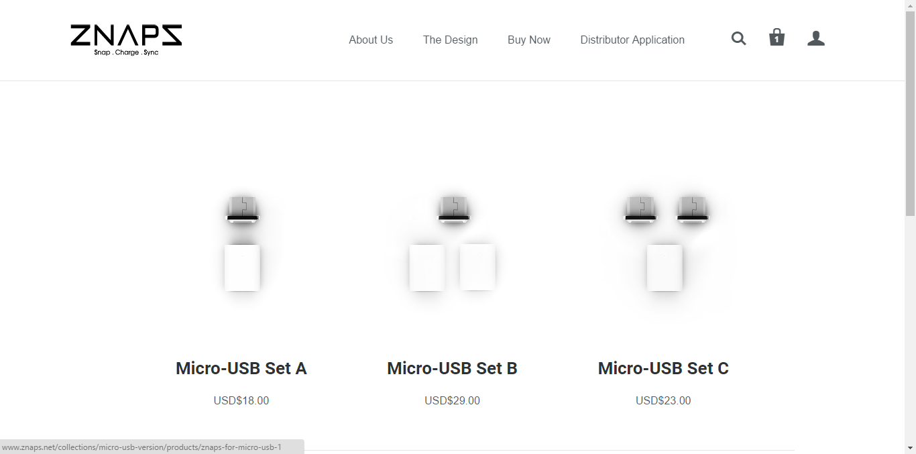Screen dimensions: 916x454
Task: Click the USD$23.00 price
Action: (663, 401)
